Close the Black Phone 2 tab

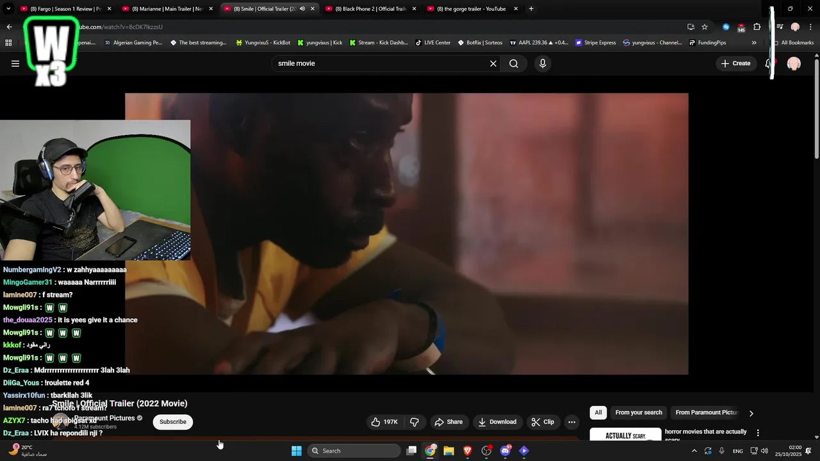414,9
